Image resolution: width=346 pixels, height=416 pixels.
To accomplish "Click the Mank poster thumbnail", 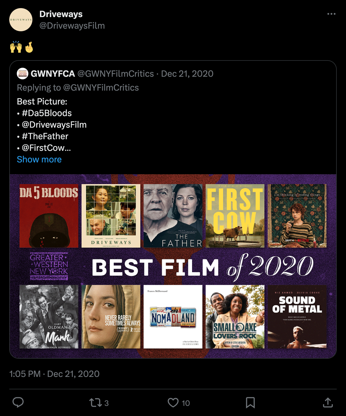I will tap(49, 317).
